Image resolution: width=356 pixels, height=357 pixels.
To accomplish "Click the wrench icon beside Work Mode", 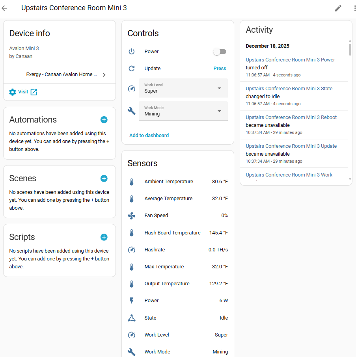I will pos(131,111).
